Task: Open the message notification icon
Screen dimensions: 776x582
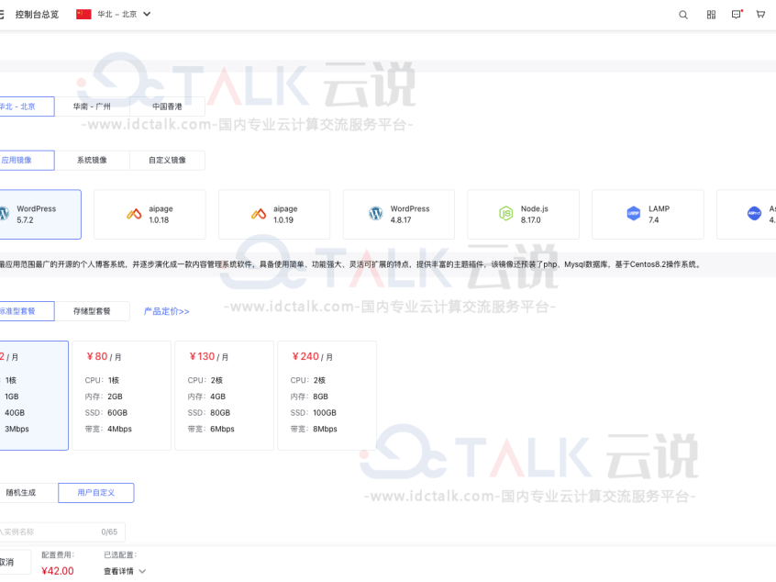Action: [x=737, y=15]
